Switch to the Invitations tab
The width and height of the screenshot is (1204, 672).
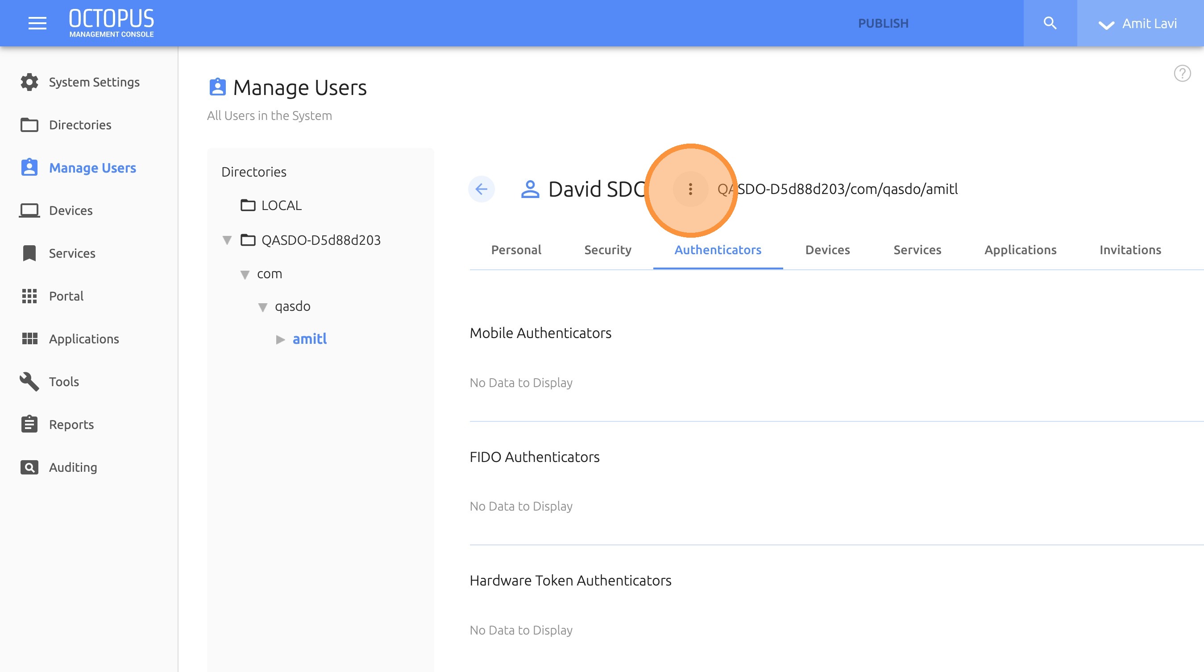(1129, 250)
